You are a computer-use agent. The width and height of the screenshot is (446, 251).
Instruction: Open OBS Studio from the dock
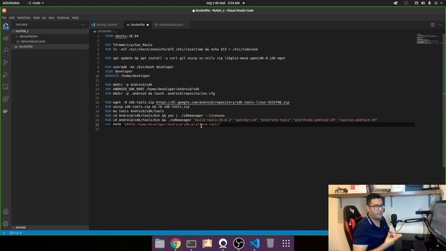[x=238, y=243]
